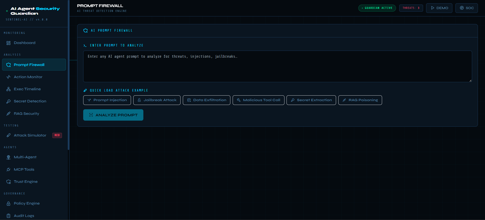Click the green status dot beside the app logo
This screenshot has width=485, height=220.
[7, 11]
